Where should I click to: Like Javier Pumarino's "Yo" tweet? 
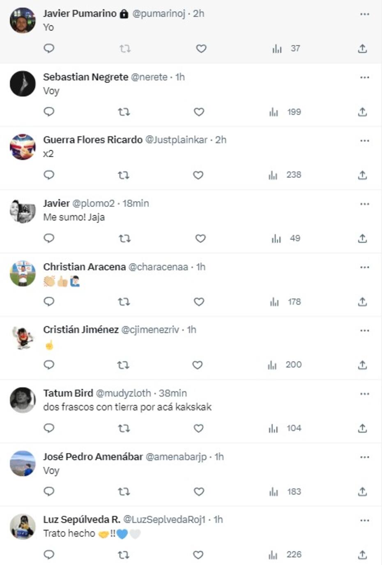(x=201, y=49)
